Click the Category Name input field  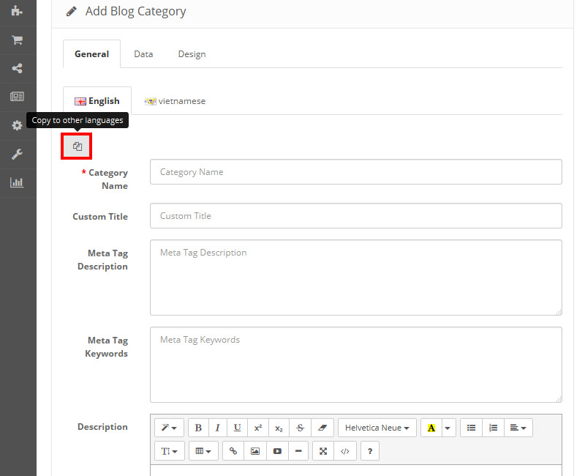coord(355,172)
